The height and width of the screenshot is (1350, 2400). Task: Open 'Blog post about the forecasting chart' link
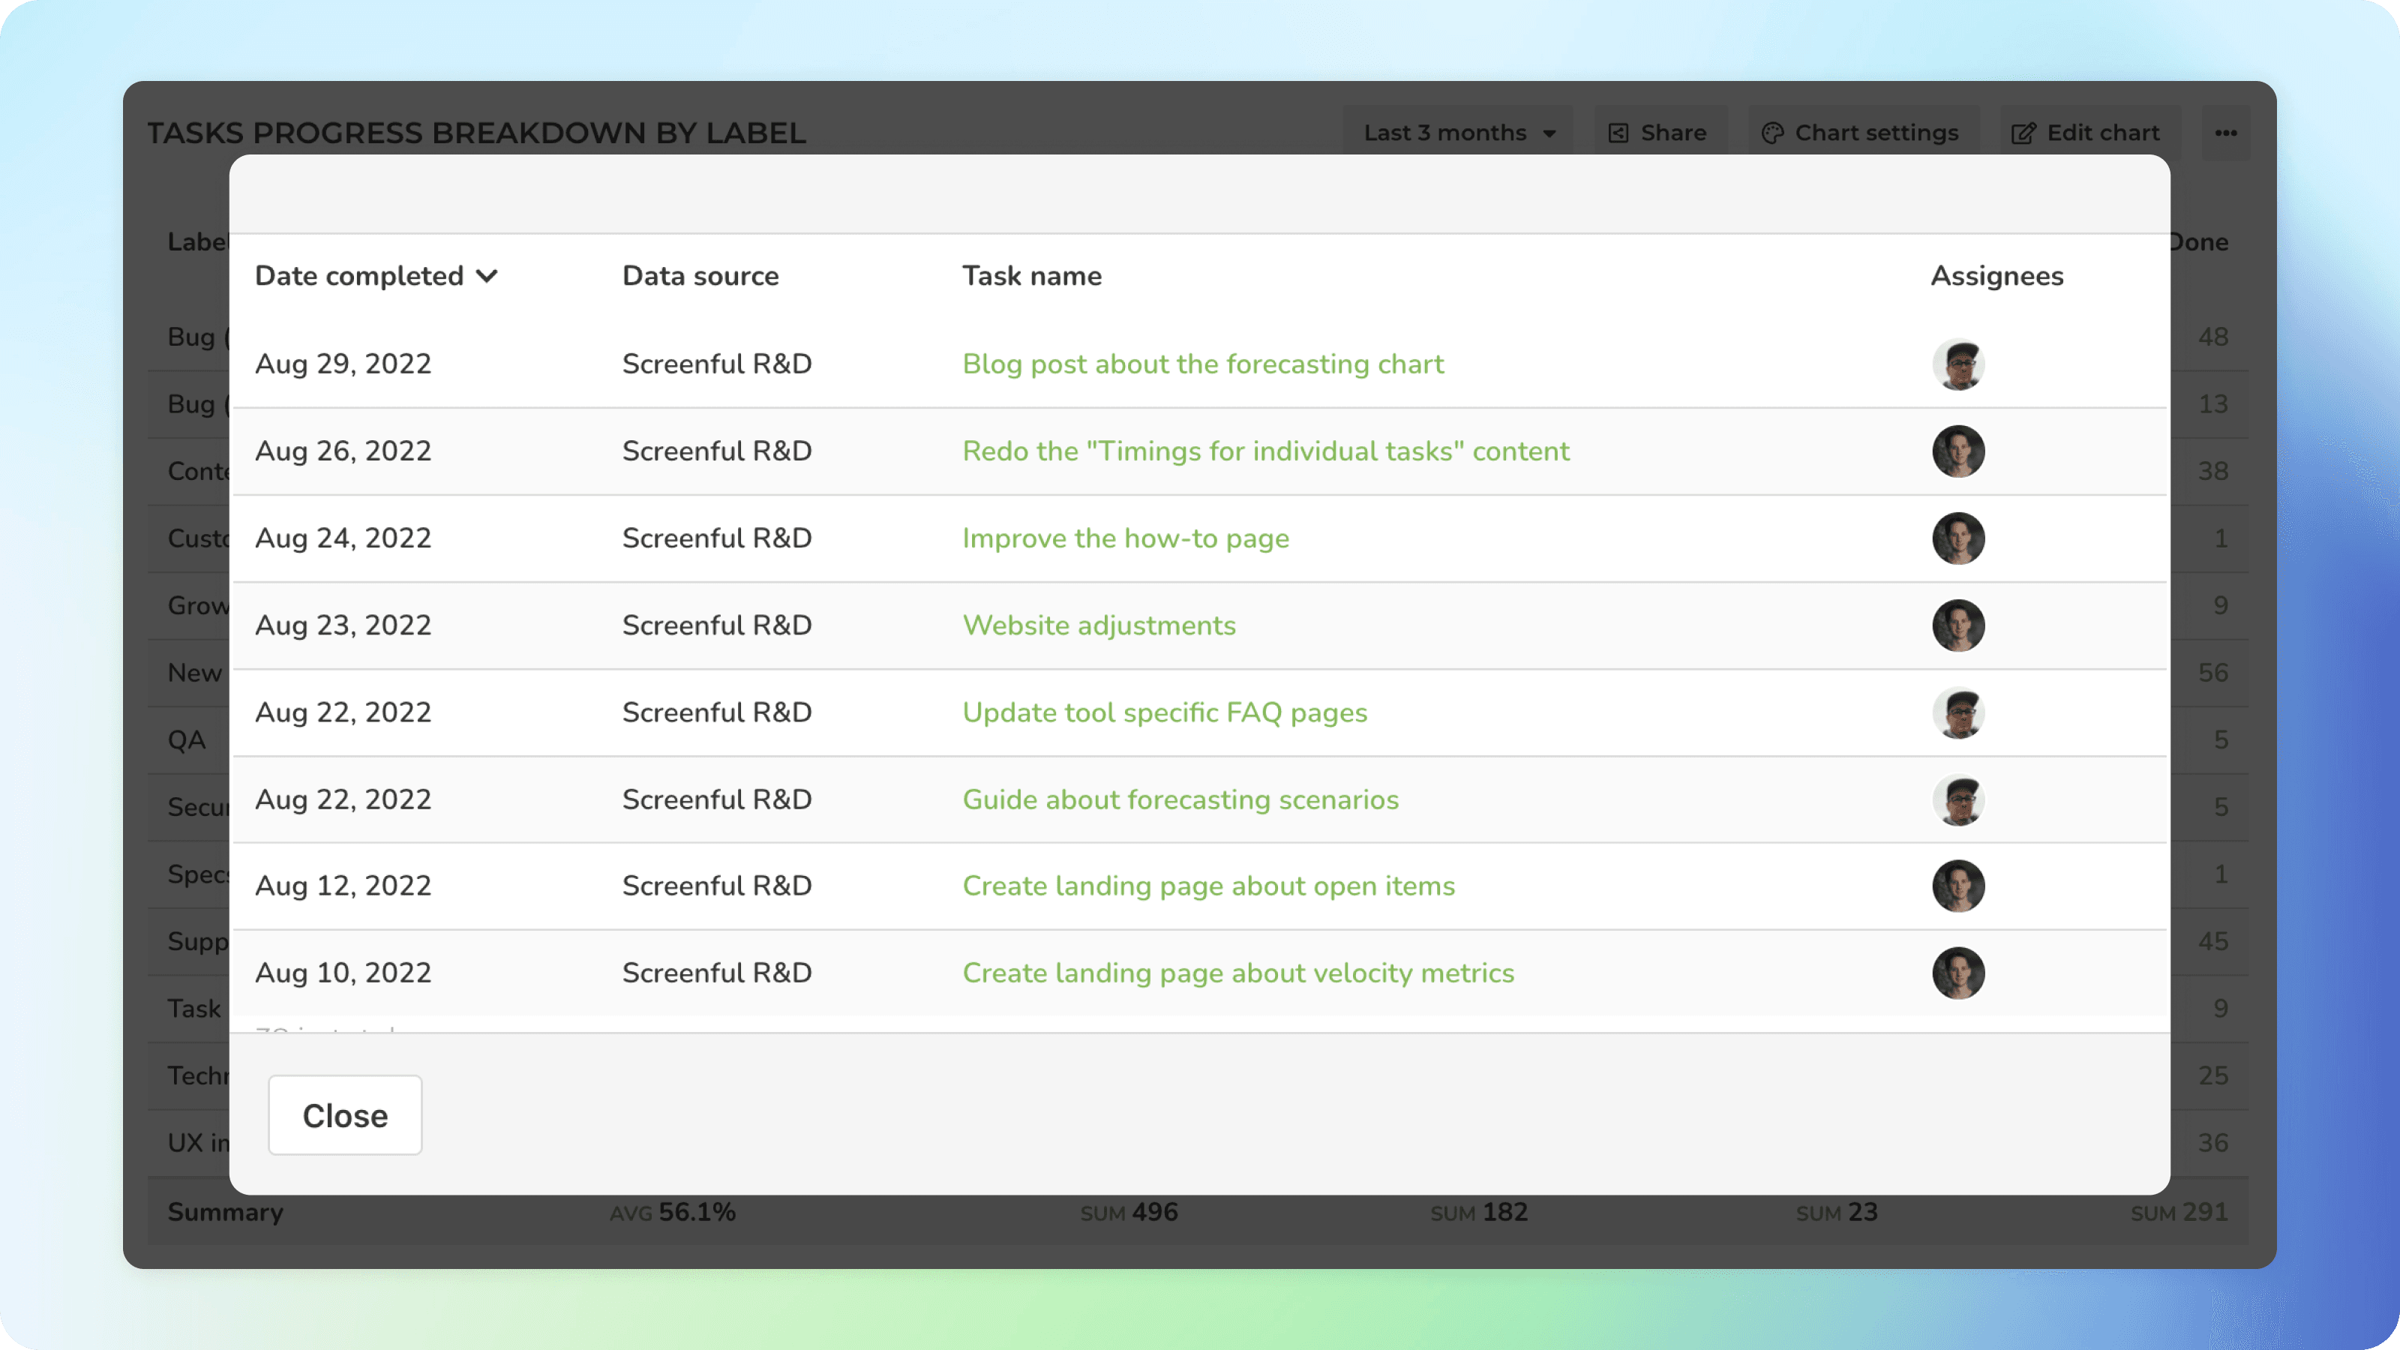pyautogui.click(x=1201, y=364)
